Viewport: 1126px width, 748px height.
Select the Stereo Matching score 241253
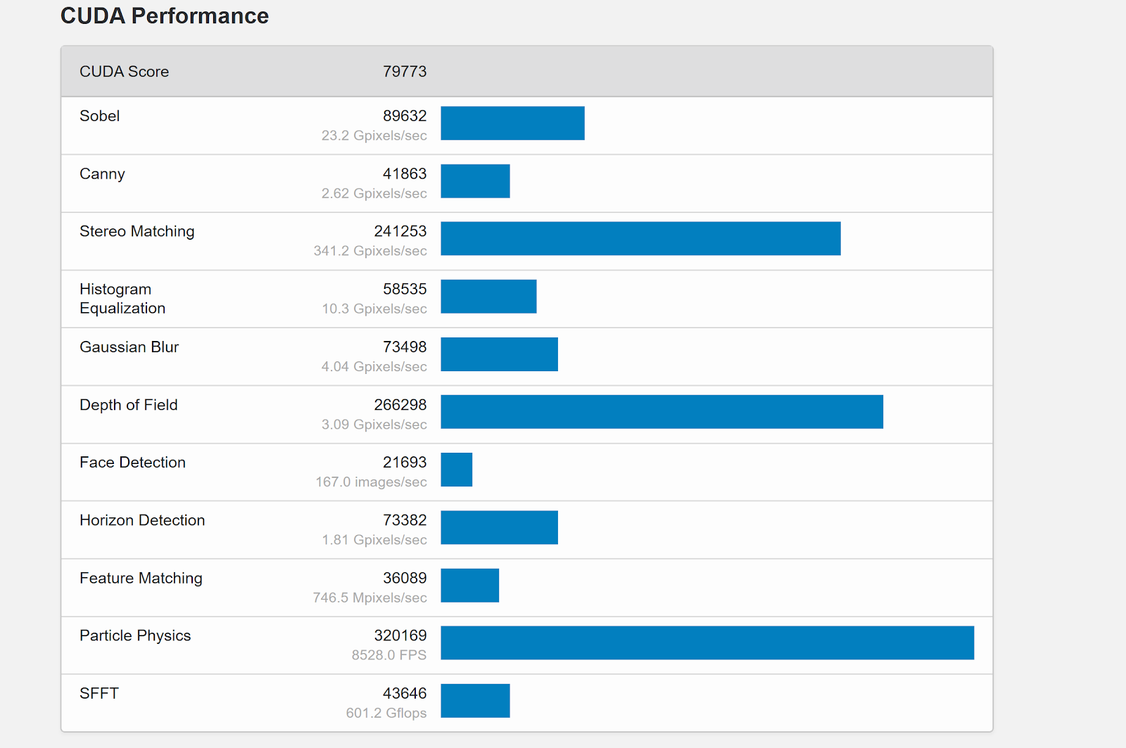tap(400, 231)
